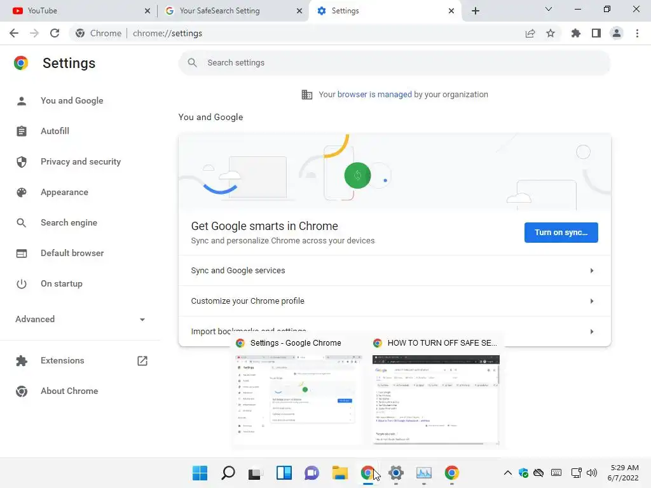Open a new tab with plus button
651x488 pixels.
[476, 11]
